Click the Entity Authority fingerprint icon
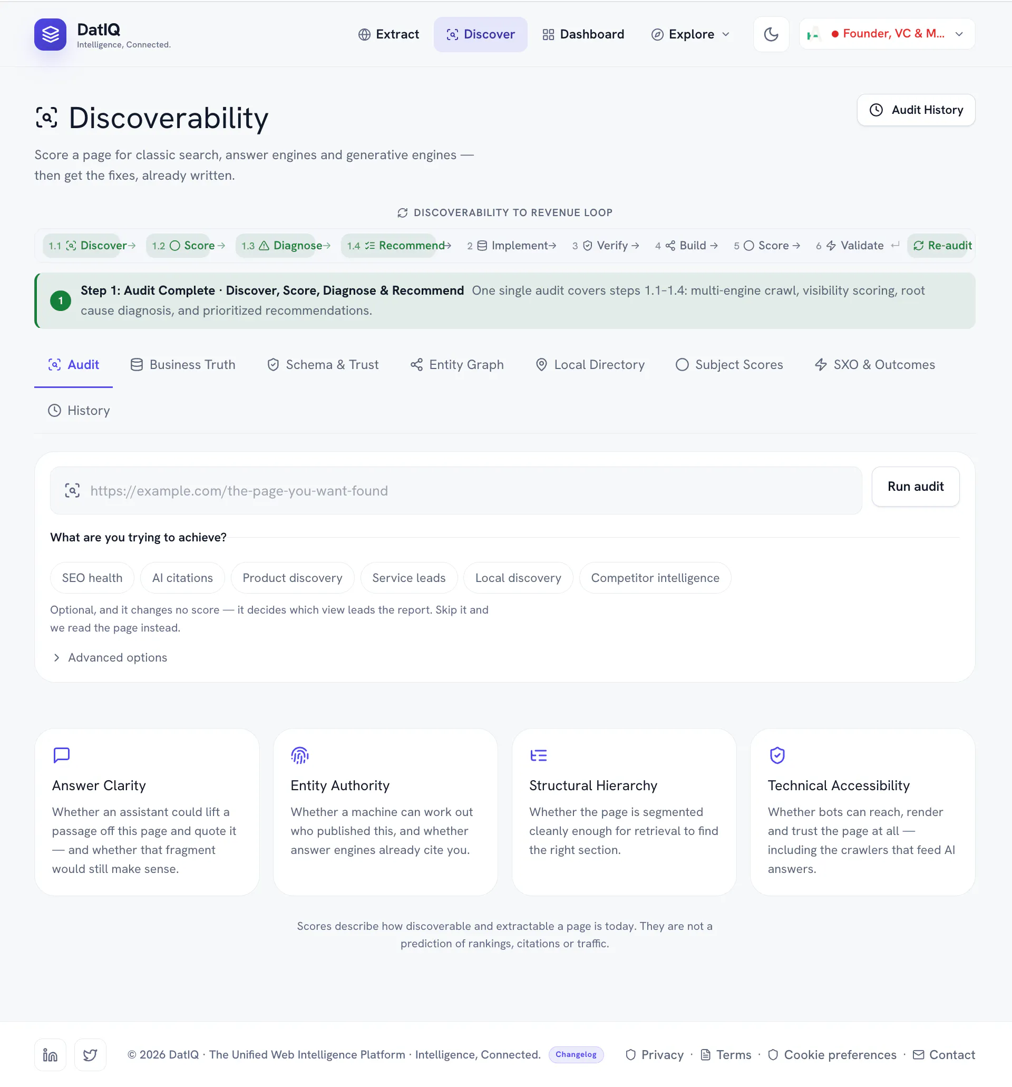1012x1087 pixels. tap(299, 755)
